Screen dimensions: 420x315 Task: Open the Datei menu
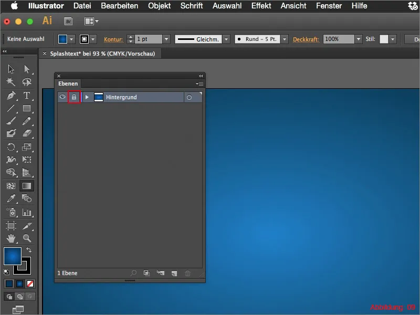tap(82, 6)
